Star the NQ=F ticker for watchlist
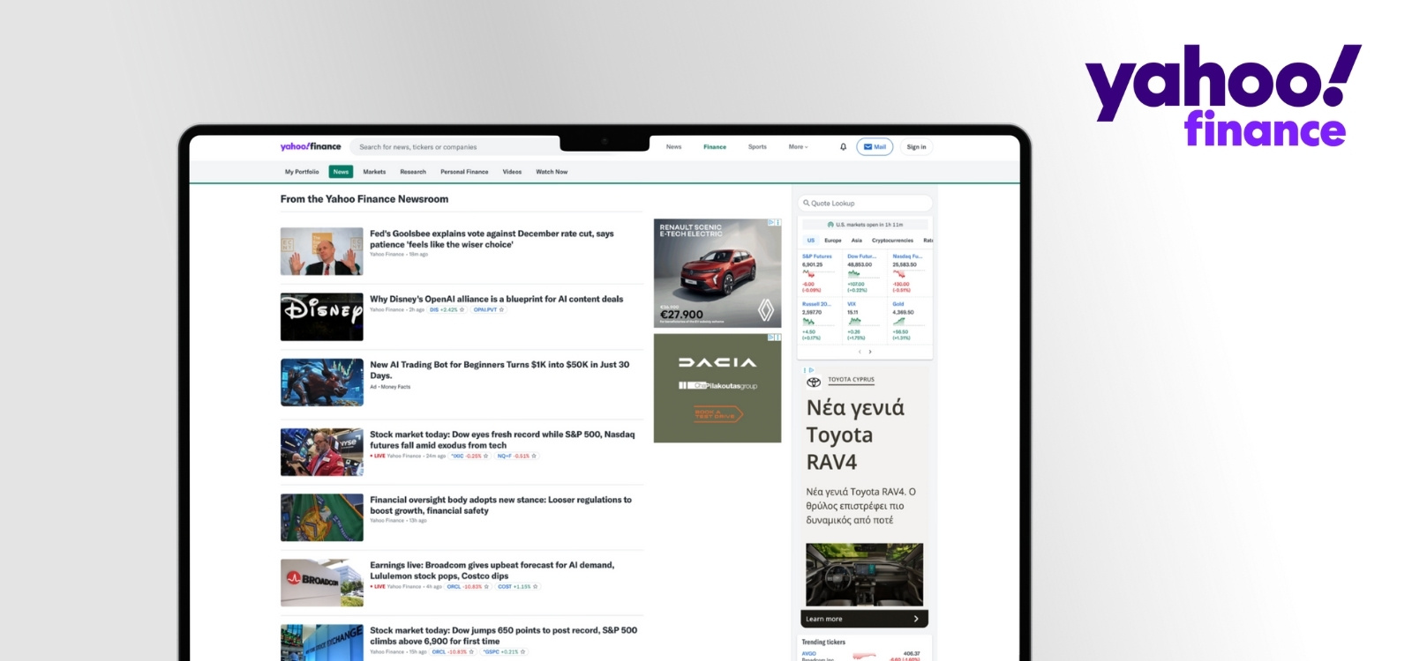This screenshot has width=1412, height=661. pos(534,456)
